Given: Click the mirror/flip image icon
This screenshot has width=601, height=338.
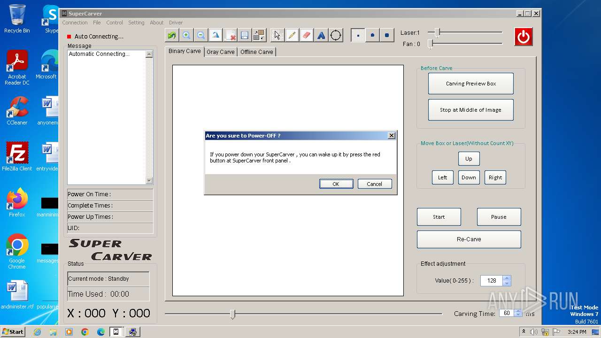Looking at the screenshot, I should (216, 35).
